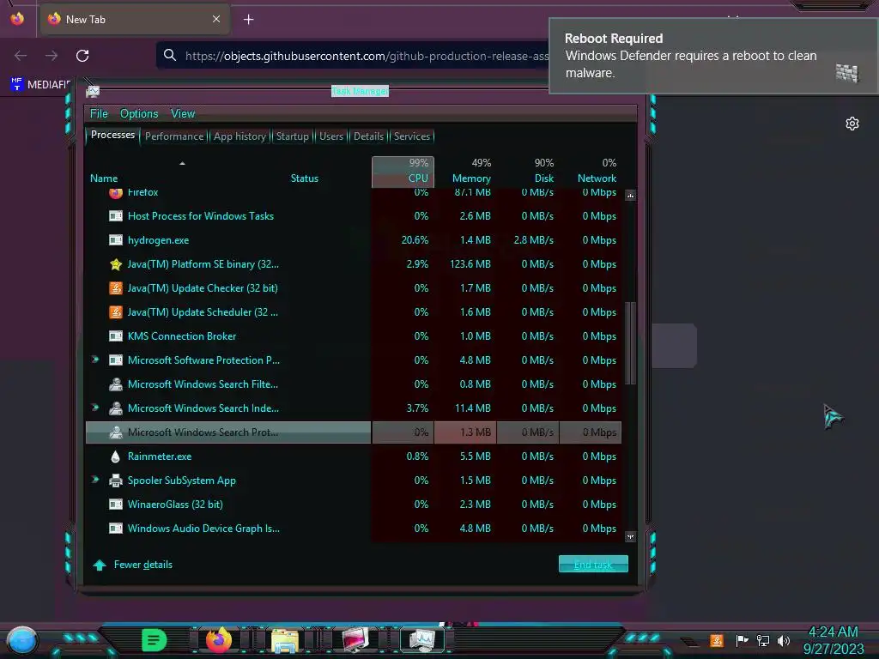Click the Java Update Scheduler icon

[116, 312]
